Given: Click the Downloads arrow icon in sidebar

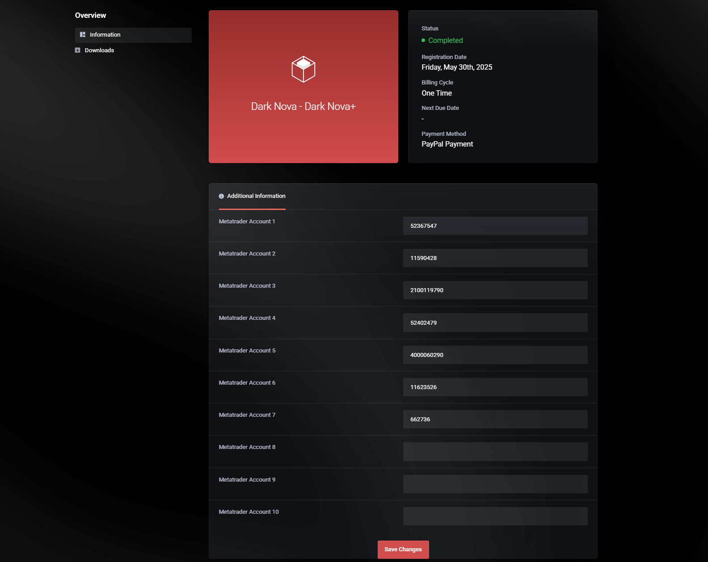Looking at the screenshot, I should (x=78, y=50).
